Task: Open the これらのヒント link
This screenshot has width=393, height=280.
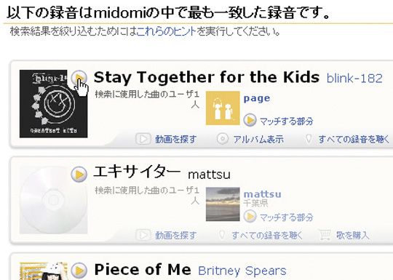Action: coord(167,31)
